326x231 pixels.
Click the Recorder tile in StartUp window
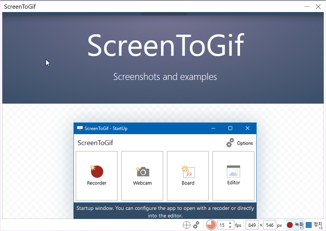[97, 176]
